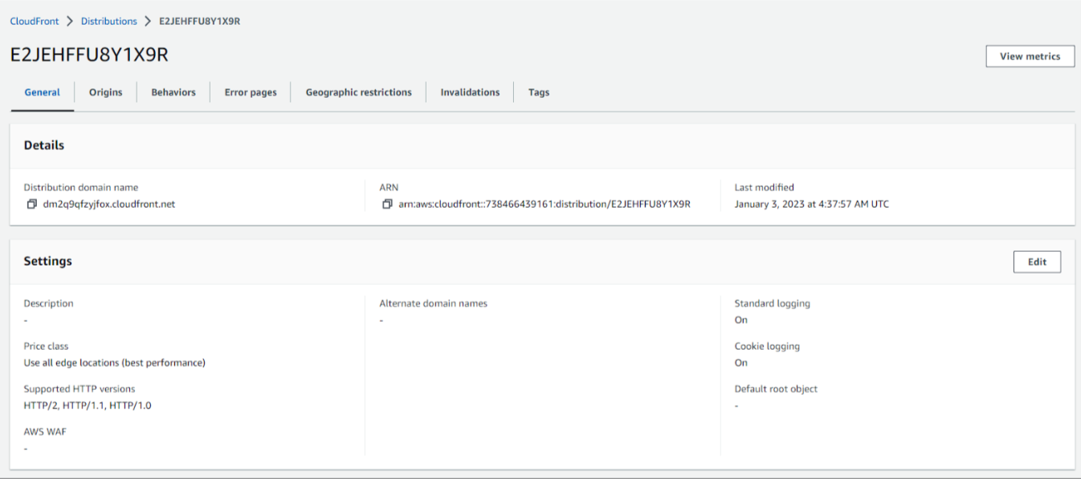Edit the distribution settings
The width and height of the screenshot is (1081, 479).
(x=1037, y=262)
